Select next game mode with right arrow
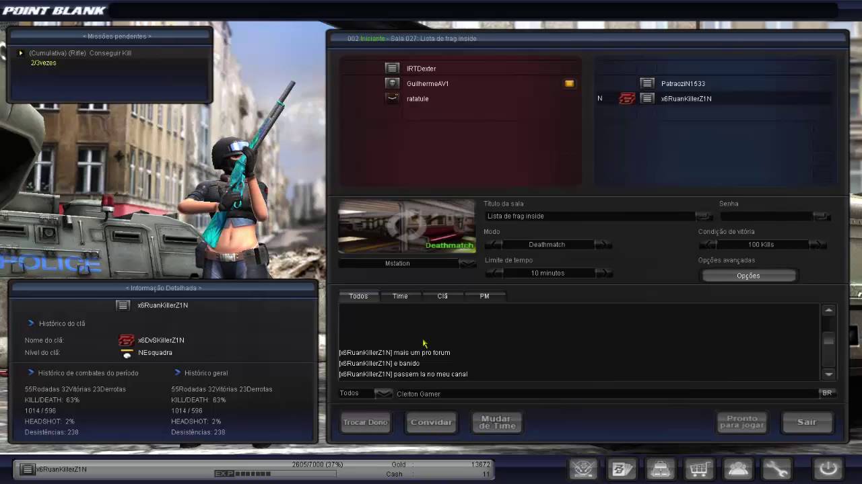Screen dimensions: 862x484 [x=603, y=245]
